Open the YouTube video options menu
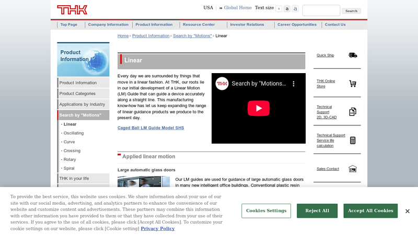The image size is (418, 235). [x=294, y=84]
